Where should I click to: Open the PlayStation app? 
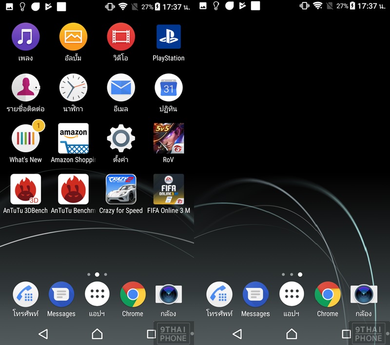[169, 36]
